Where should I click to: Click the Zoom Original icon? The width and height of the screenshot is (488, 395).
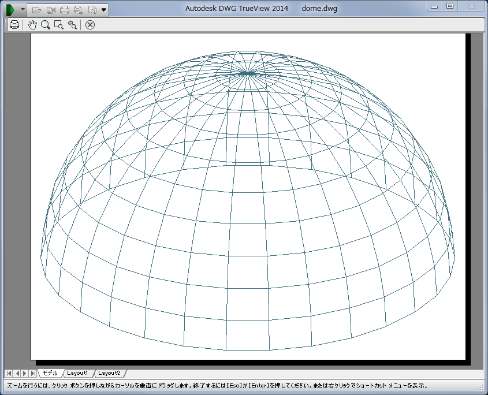tap(72, 25)
